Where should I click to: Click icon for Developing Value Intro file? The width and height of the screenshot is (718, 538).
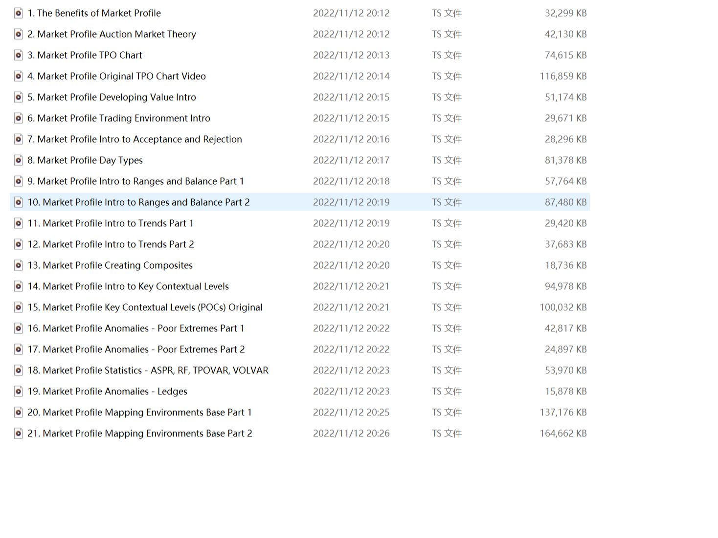18,97
